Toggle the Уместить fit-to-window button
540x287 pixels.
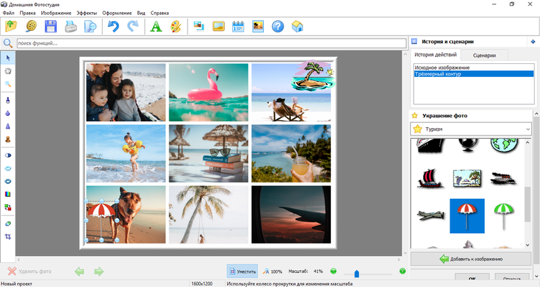tap(242, 272)
